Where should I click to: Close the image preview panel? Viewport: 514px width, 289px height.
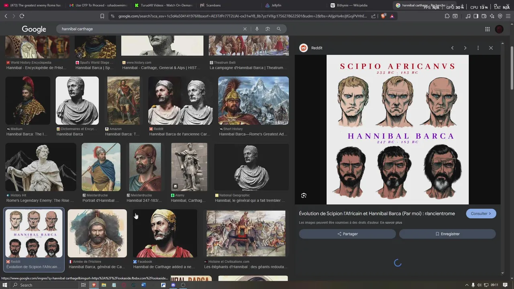point(491,48)
